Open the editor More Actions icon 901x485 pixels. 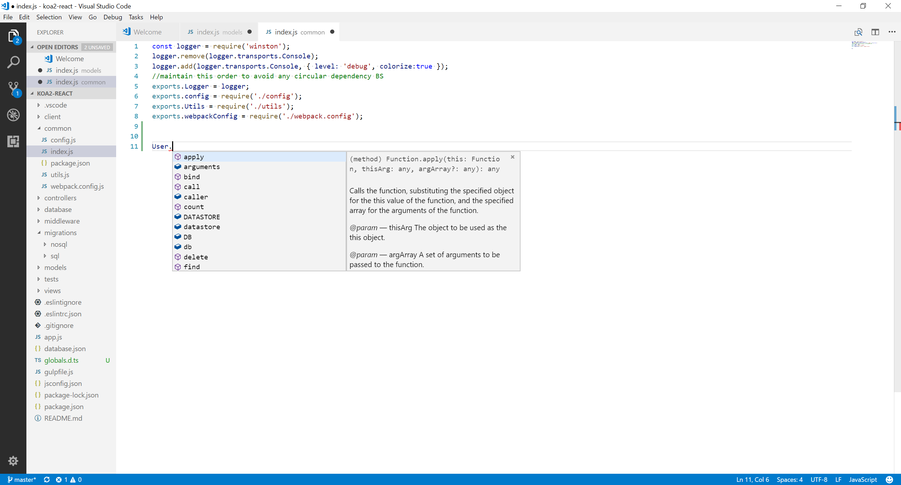[x=892, y=32]
